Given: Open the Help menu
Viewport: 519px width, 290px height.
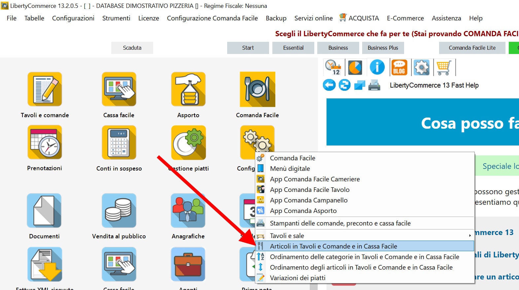Looking at the screenshot, I should point(476,18).
